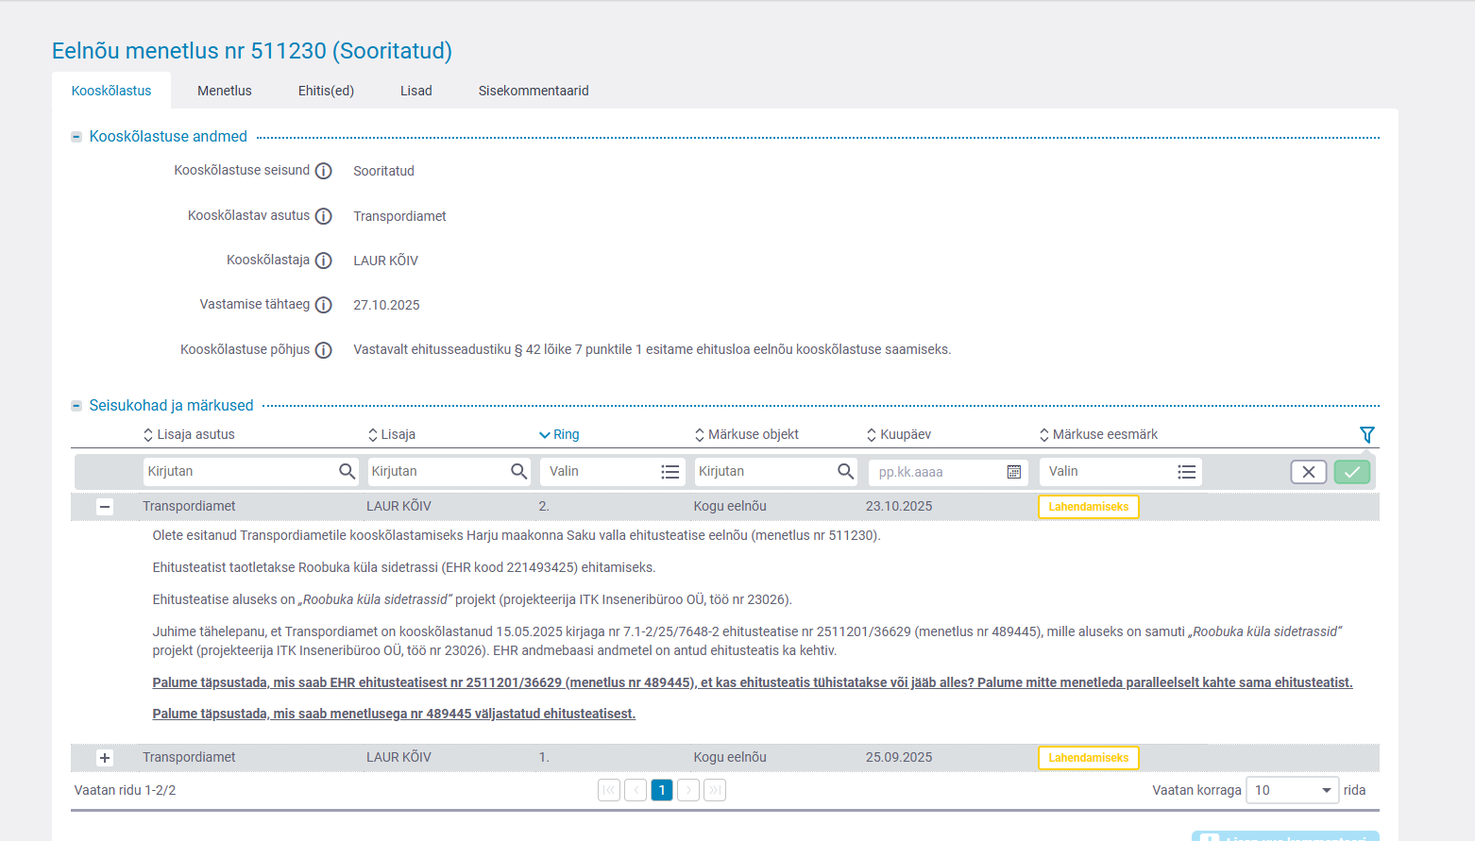Click the Lisaja filter text field

pos(438,471)
